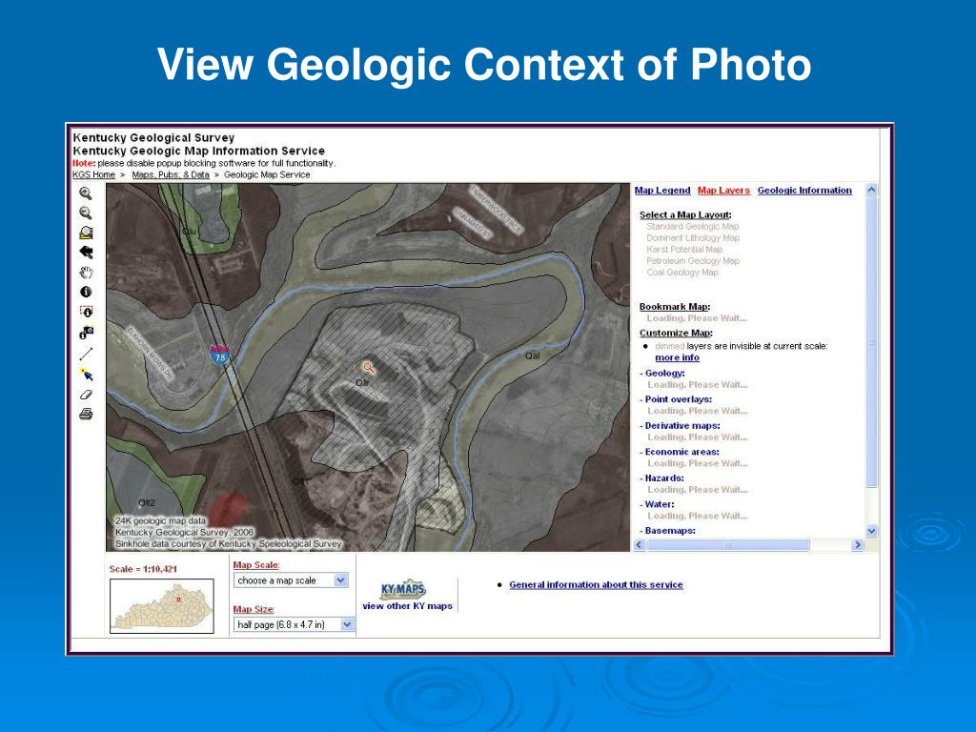Click the zoom to full extent icon

(86, 233)
